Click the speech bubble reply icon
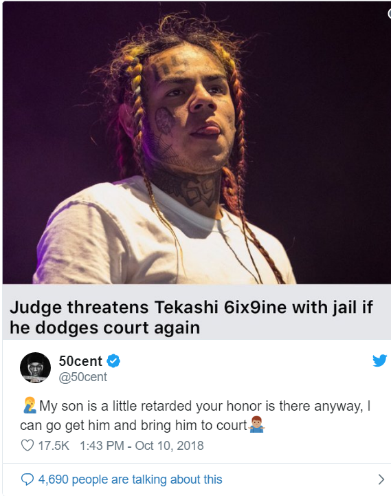This screenshot has height=496, width=391. (27, 479)
